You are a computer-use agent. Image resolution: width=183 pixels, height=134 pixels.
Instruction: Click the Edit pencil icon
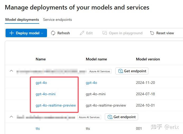(x=82, y=33)
